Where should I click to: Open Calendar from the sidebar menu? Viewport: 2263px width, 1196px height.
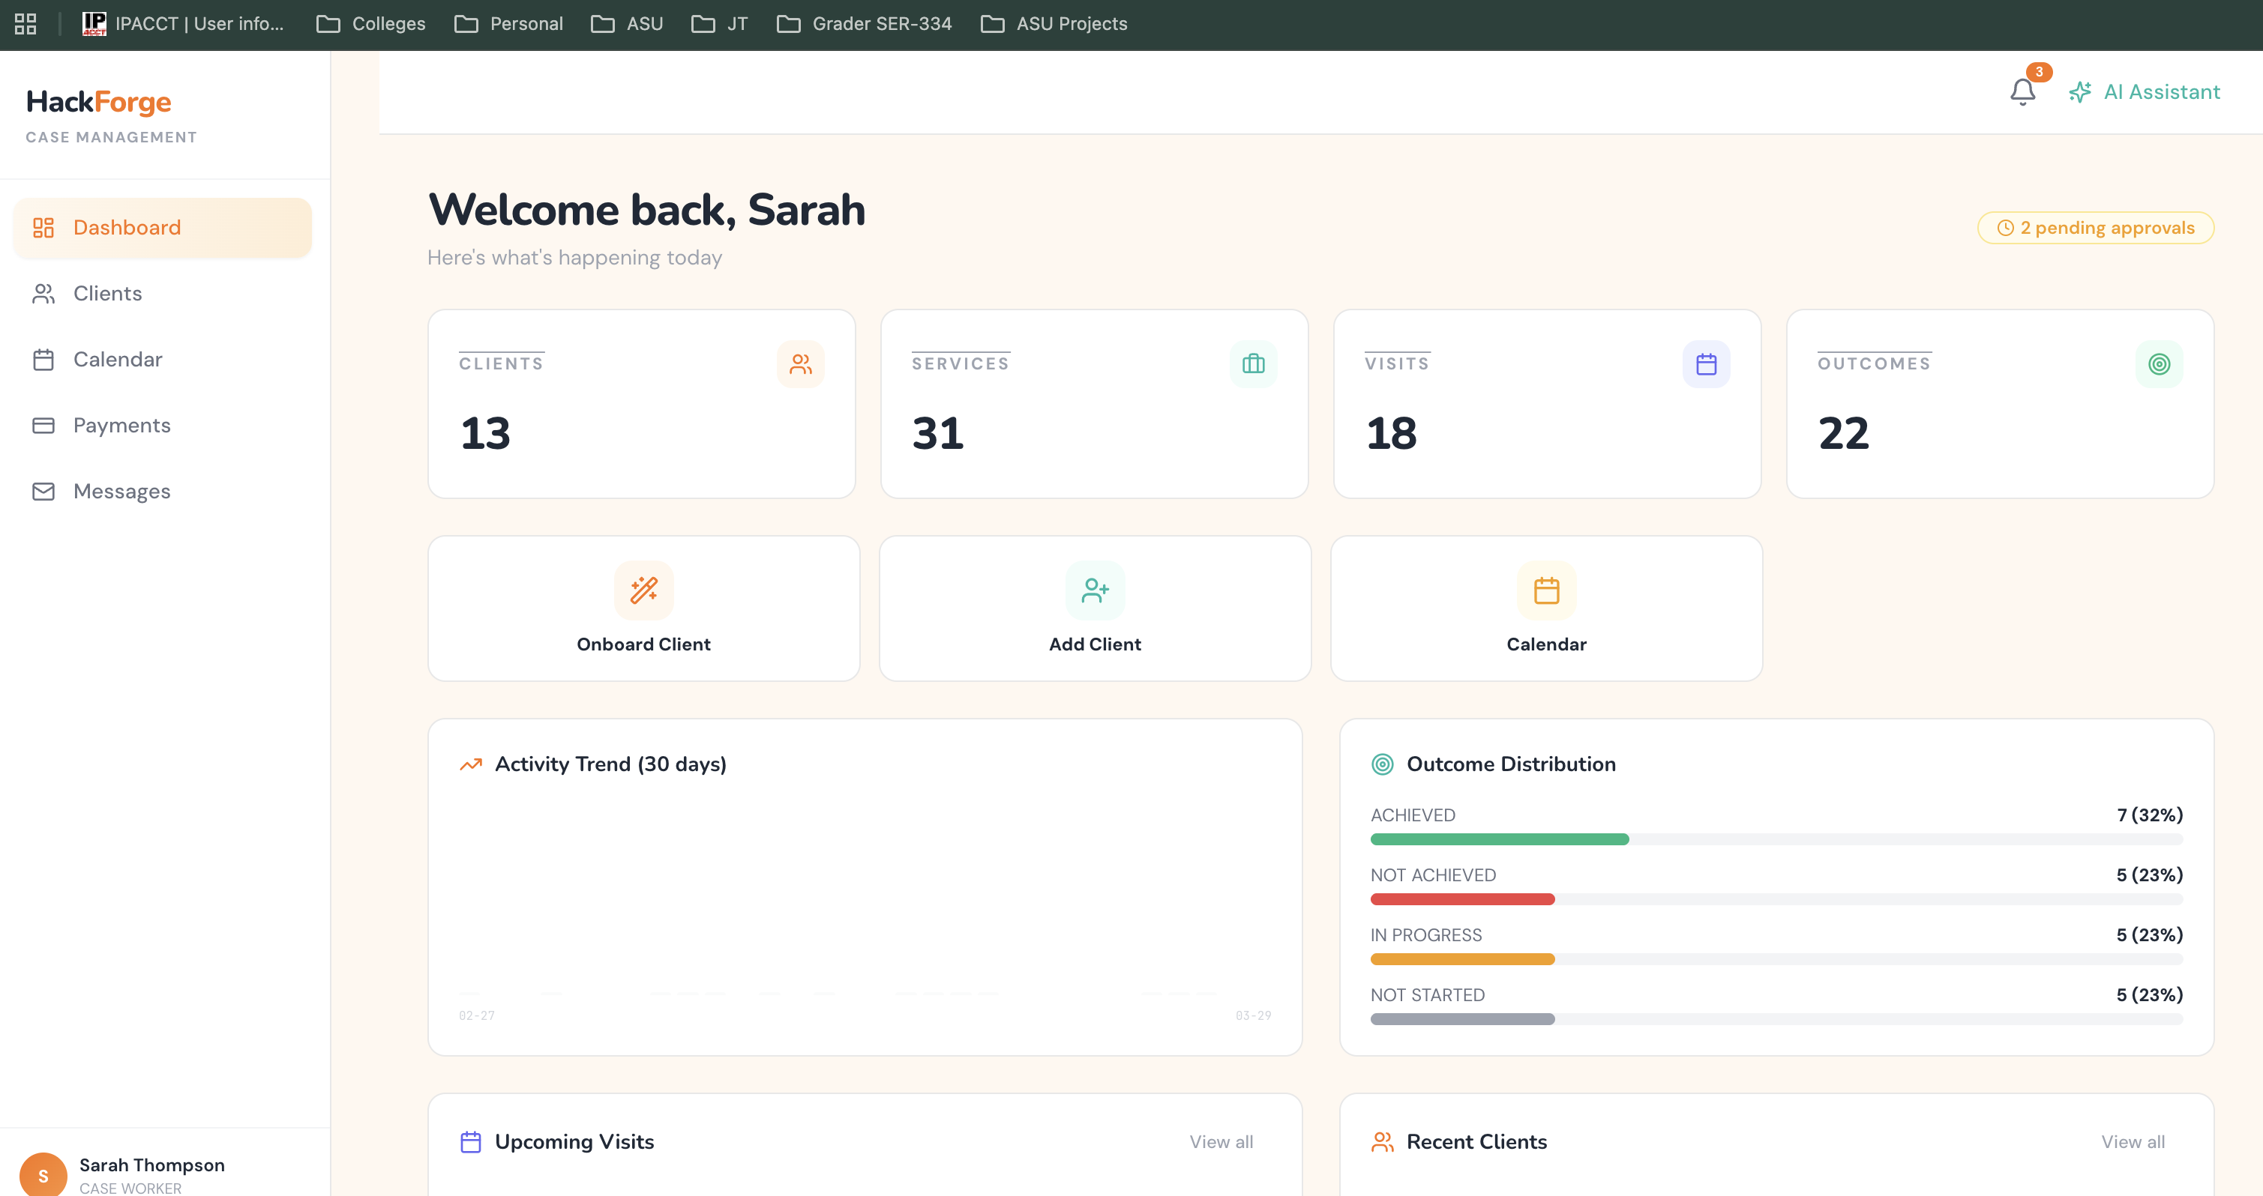[117, 359]
